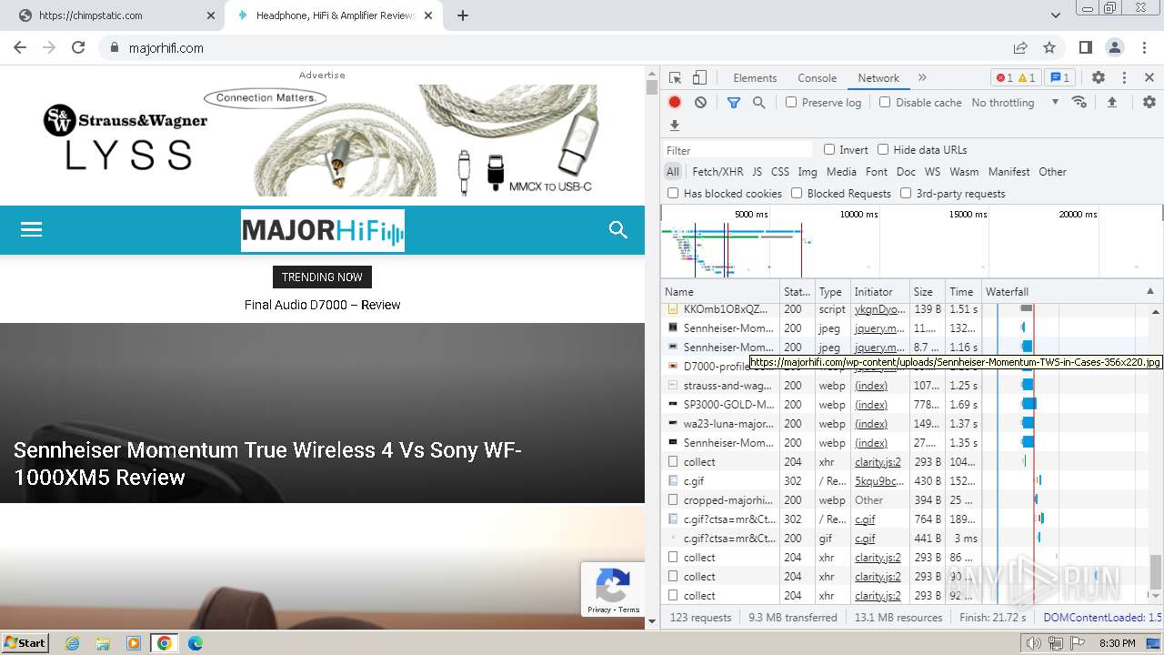Open the DevTools settings gear
The image size is (1164, 655).
1099,78
